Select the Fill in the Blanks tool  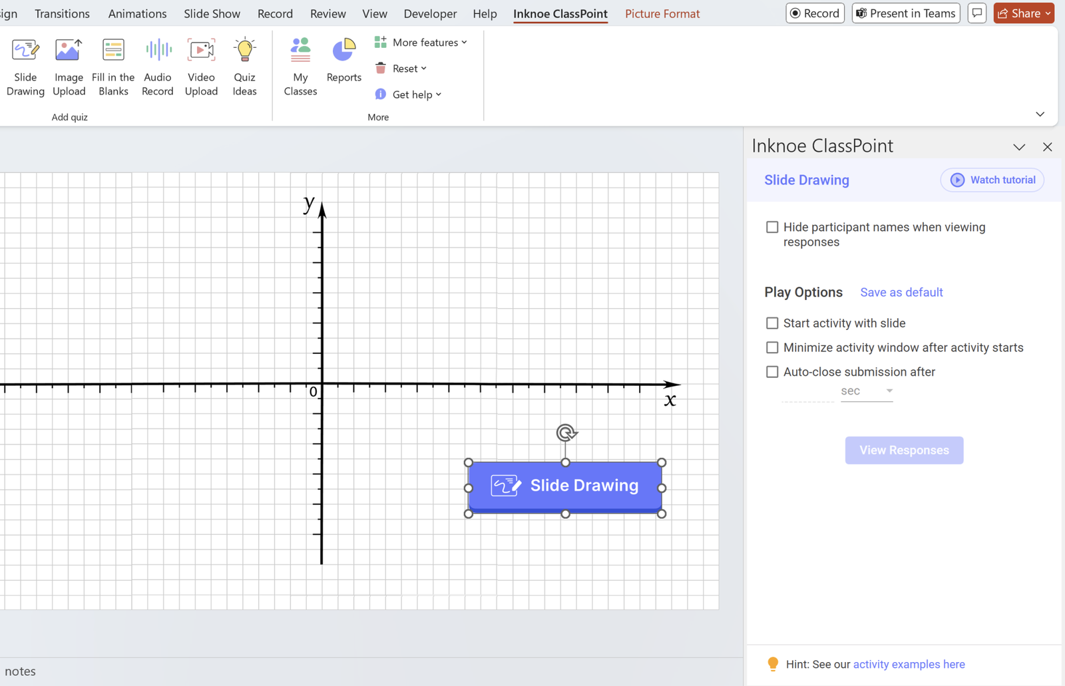113,67
